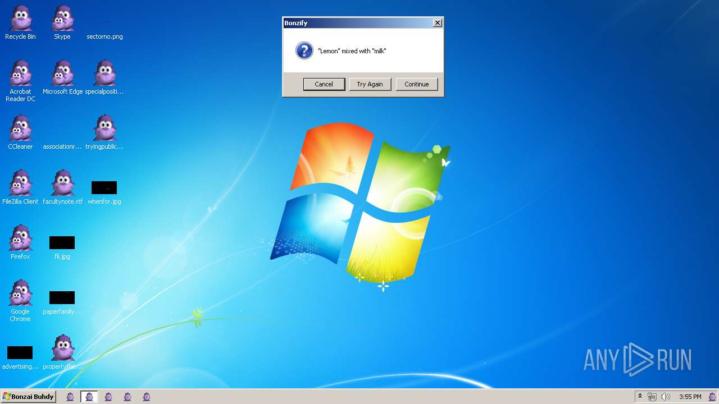Image resolution: width=719 pixels, height=404 pixels.
Task: Click the blue question mark dialog icon
Action: tap(304, 51)
